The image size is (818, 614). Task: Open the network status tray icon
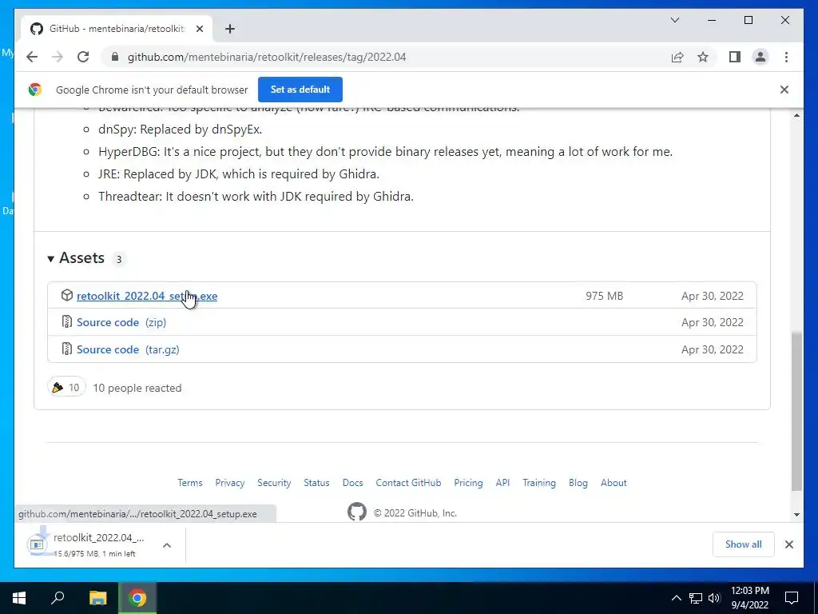tap(696, 598)
